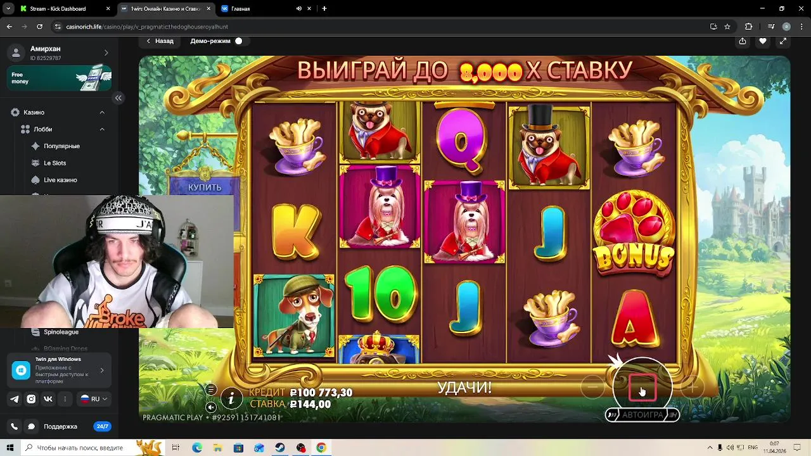811x456 pixels.
Task: Open the slot info 'i' button
Action: (231, 398)
